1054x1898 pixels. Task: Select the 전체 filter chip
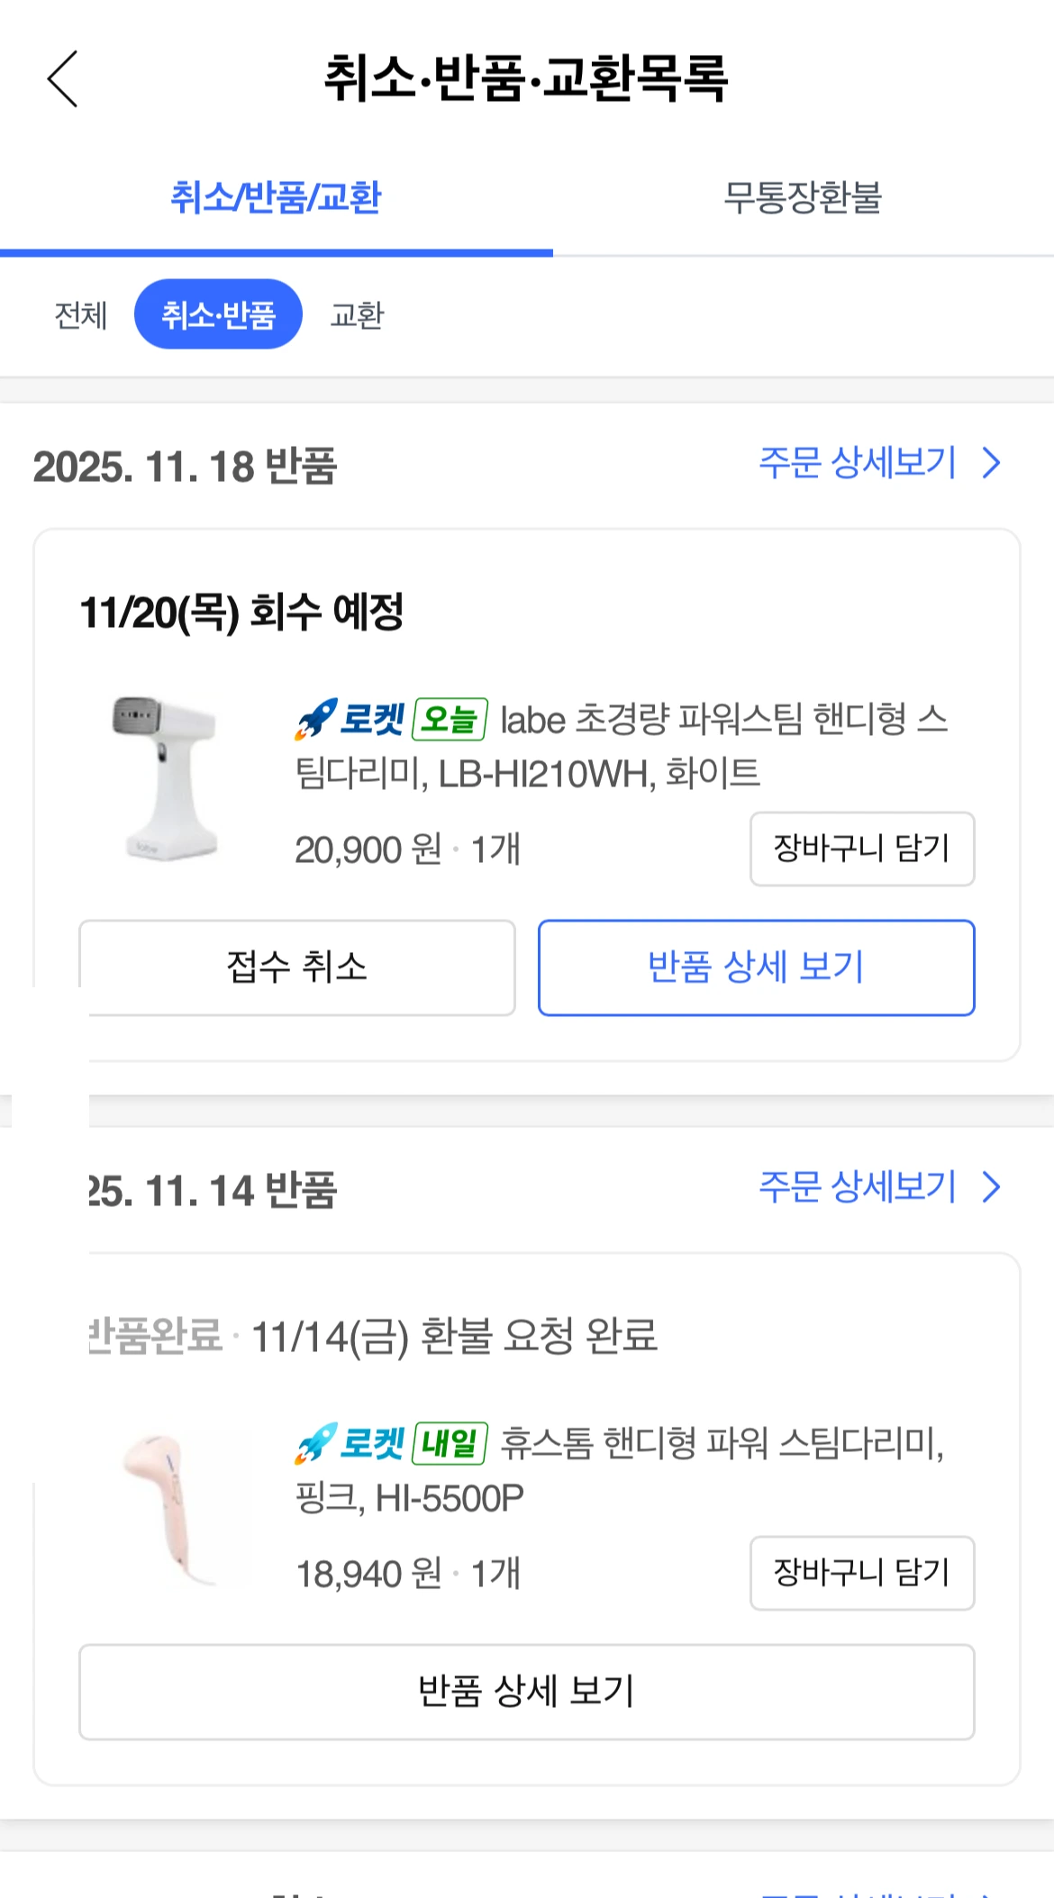[x=81, y=315]
